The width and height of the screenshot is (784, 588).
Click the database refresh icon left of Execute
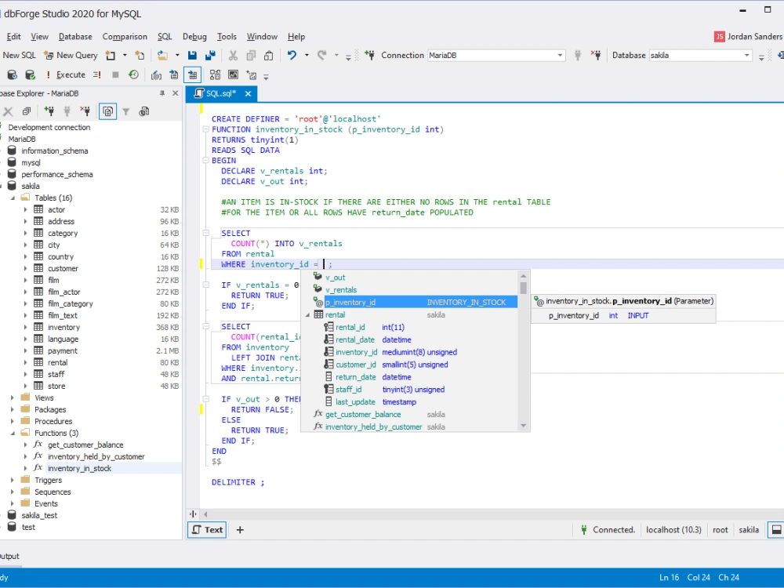tap(12, 75)
